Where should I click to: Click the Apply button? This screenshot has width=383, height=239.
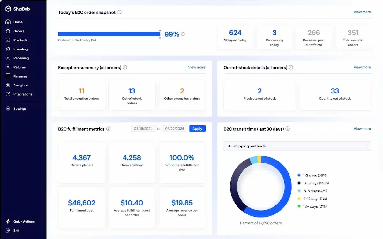coord(197,129)
